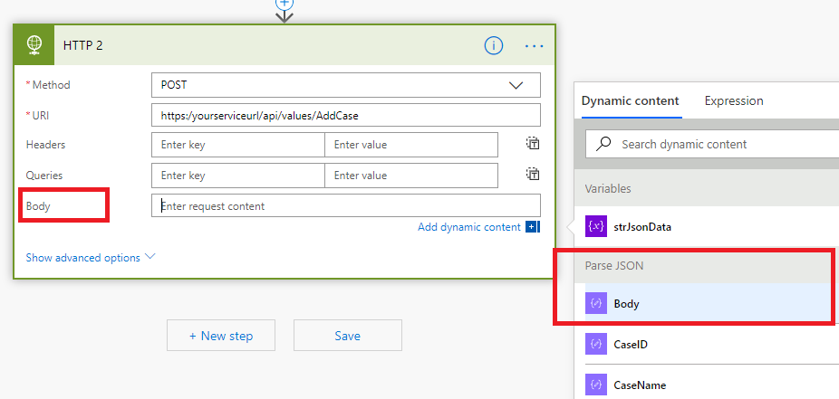This screenshot has height=399, width=839.
Task: Click the strJsonData variable icon
Action: coord(596,226)
